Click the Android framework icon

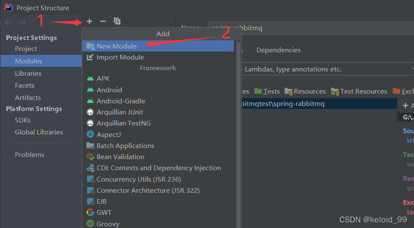[90, 90]
